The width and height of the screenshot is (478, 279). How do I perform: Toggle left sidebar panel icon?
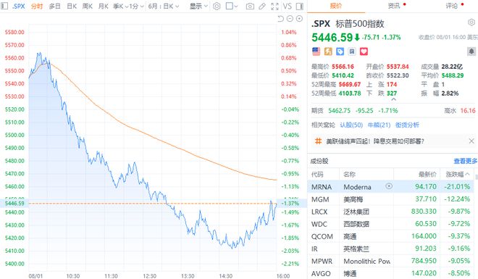tap(4, 6)
